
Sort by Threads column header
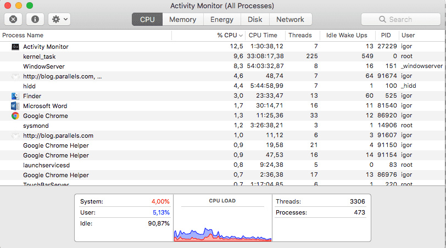pyautogui.click(x=302, y=35)
